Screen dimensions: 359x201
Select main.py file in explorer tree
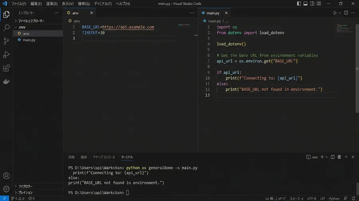point(38,40)
